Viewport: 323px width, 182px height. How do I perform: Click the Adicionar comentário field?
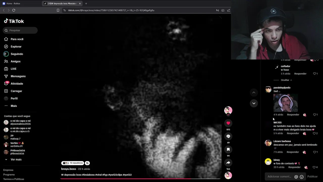point(279,177)
